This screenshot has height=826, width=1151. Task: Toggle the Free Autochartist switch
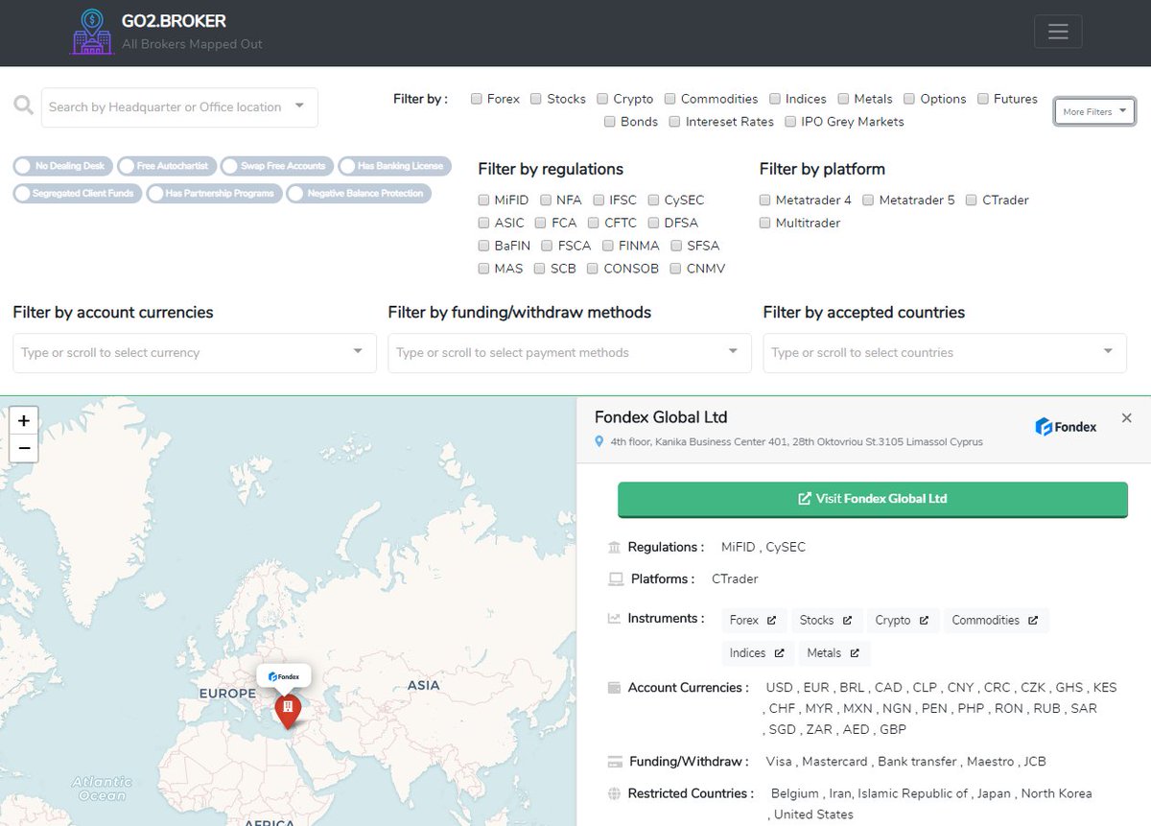coord(165,166)
